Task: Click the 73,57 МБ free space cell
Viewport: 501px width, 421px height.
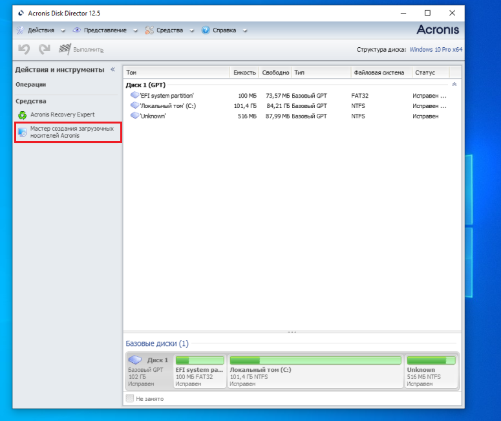Action: [277, 96]
